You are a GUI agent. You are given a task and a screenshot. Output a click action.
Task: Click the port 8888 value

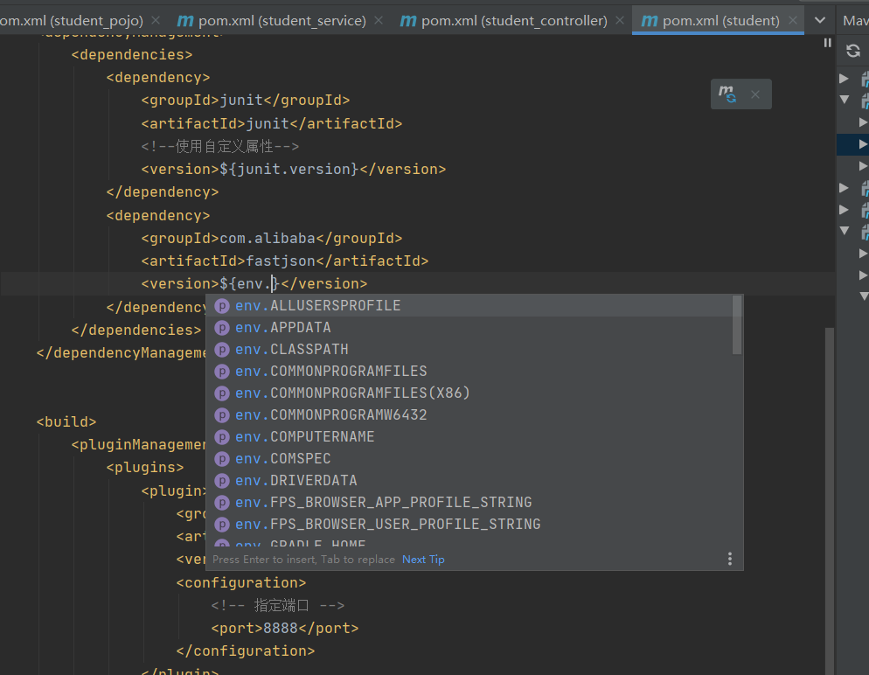click(281, 629)
